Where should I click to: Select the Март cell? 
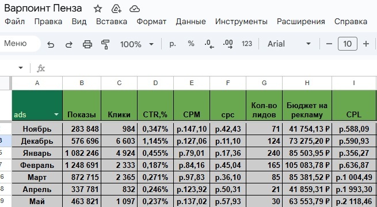click(37, 177)
